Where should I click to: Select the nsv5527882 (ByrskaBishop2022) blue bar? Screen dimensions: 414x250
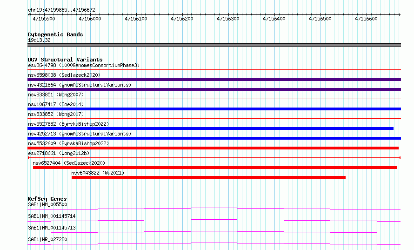(210, 128)
